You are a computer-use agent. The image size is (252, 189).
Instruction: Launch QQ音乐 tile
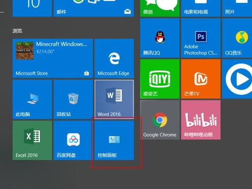click(237, 38)
